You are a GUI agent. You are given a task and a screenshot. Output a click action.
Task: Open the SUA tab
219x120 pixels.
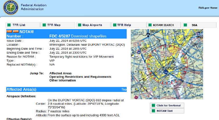[199, 25]
